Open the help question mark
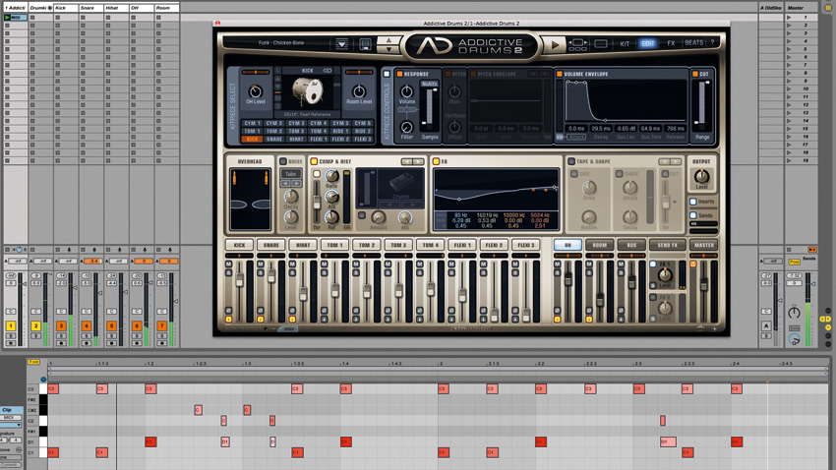This screenshot has width=836, height=470. pos(712,42)
